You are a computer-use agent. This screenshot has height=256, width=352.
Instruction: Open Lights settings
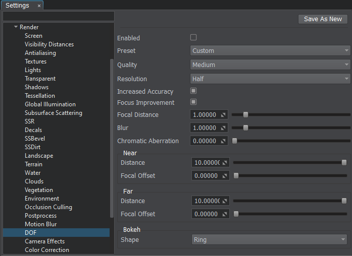tap(33, 70)
